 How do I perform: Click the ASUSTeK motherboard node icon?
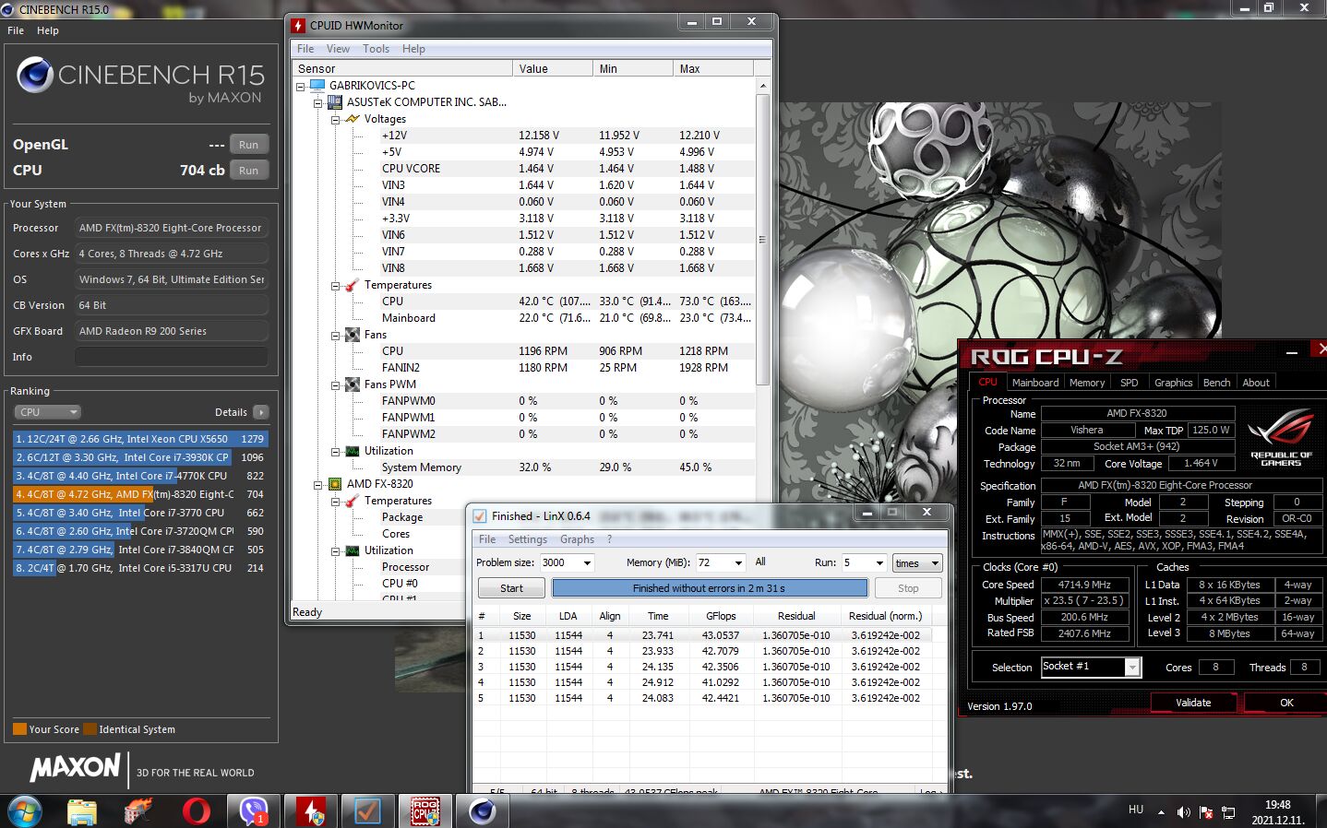335,101
